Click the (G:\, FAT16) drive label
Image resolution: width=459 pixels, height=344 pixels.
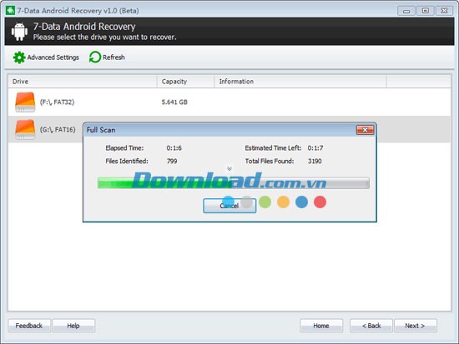click(58, 129)
